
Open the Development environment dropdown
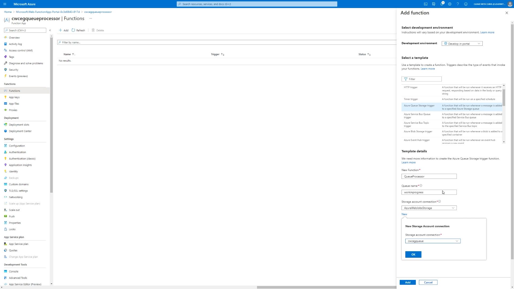(462, 43)
